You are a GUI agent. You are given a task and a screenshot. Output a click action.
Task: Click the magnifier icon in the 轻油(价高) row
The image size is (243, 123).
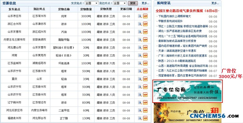click(140, 55)
